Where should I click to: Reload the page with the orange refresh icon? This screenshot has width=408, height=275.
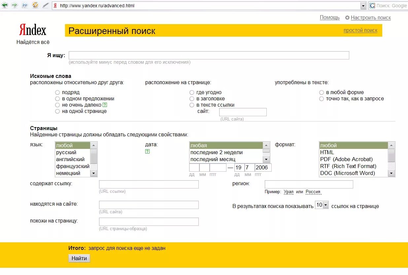coord(35,5)
